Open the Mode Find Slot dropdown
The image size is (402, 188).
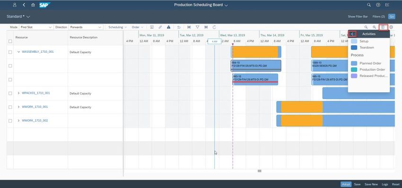[x=36, y=27]
